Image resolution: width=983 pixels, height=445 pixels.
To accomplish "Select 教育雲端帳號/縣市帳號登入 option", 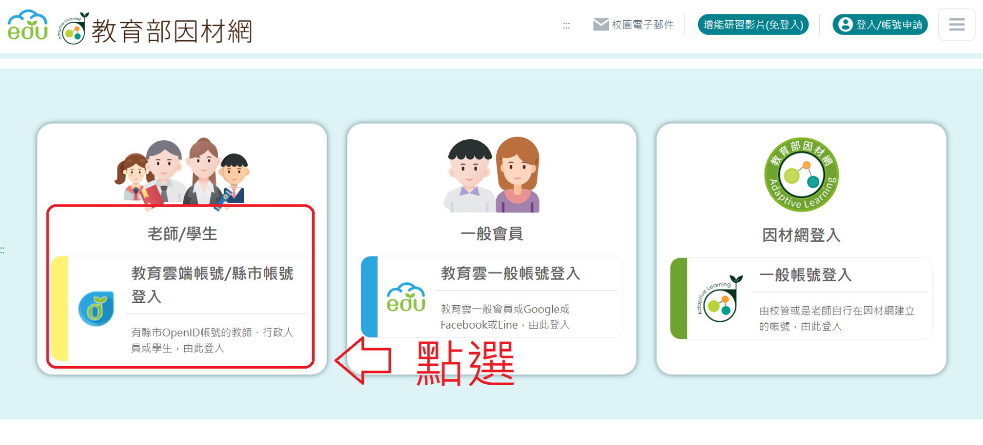I will 212,284.
